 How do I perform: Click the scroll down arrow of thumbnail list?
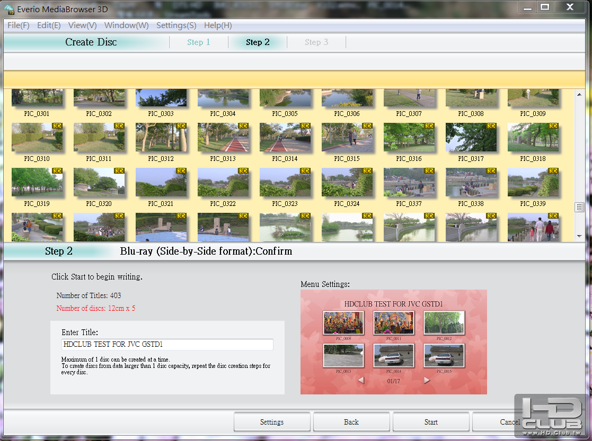coord(579,236)
